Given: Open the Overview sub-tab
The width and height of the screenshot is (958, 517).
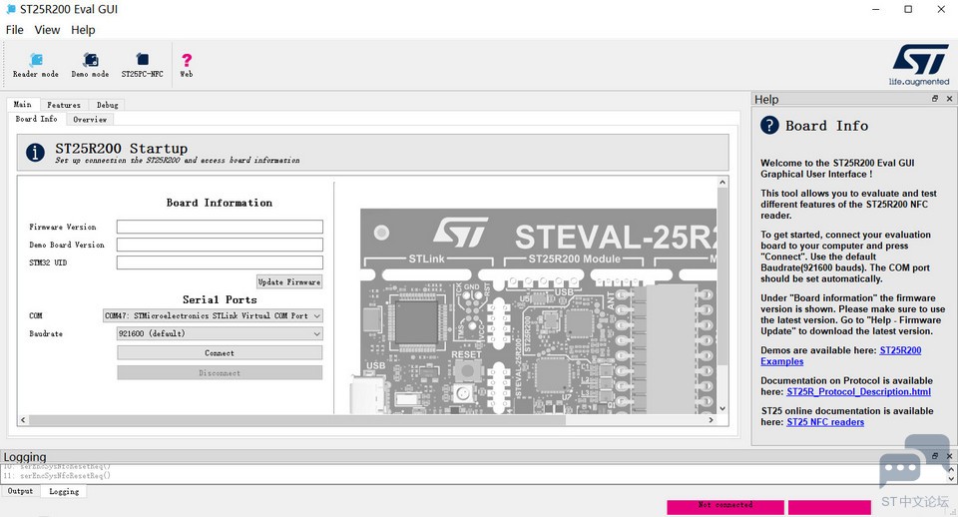Looking at the screenshot, I should click(x=90, y=120).
